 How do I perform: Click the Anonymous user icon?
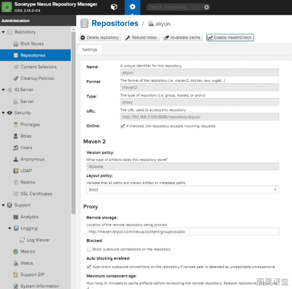tap(16, 159)
